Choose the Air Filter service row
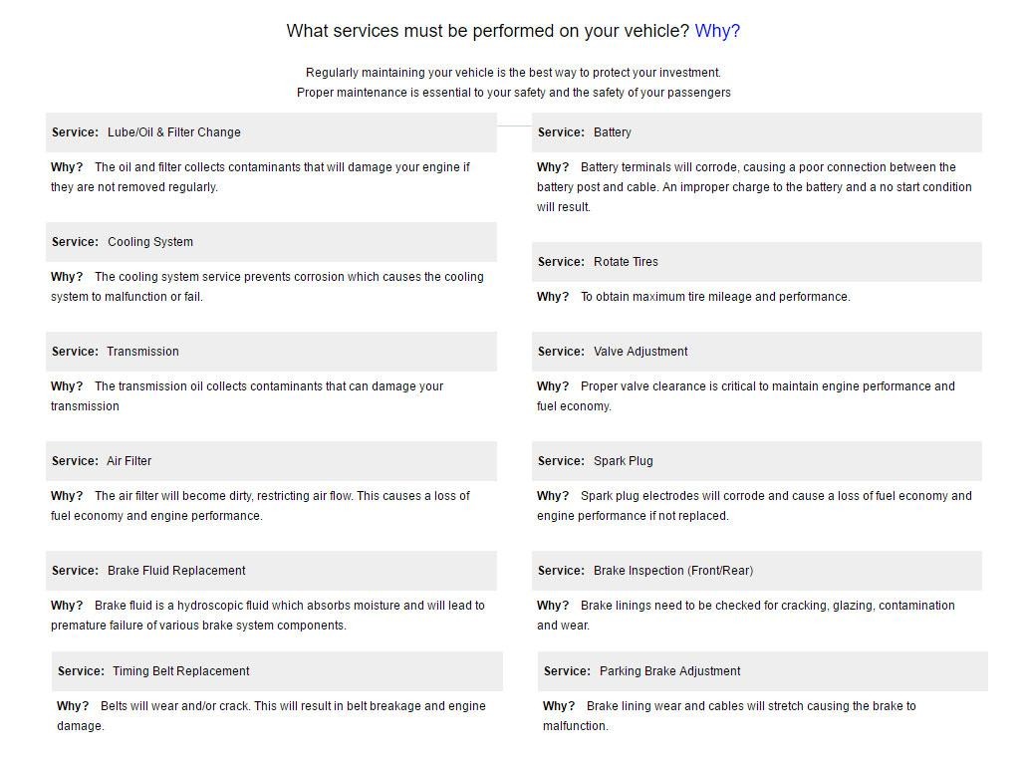This screenshot has height=758, width=1024. pyautogui.click(x=271, y=461)
